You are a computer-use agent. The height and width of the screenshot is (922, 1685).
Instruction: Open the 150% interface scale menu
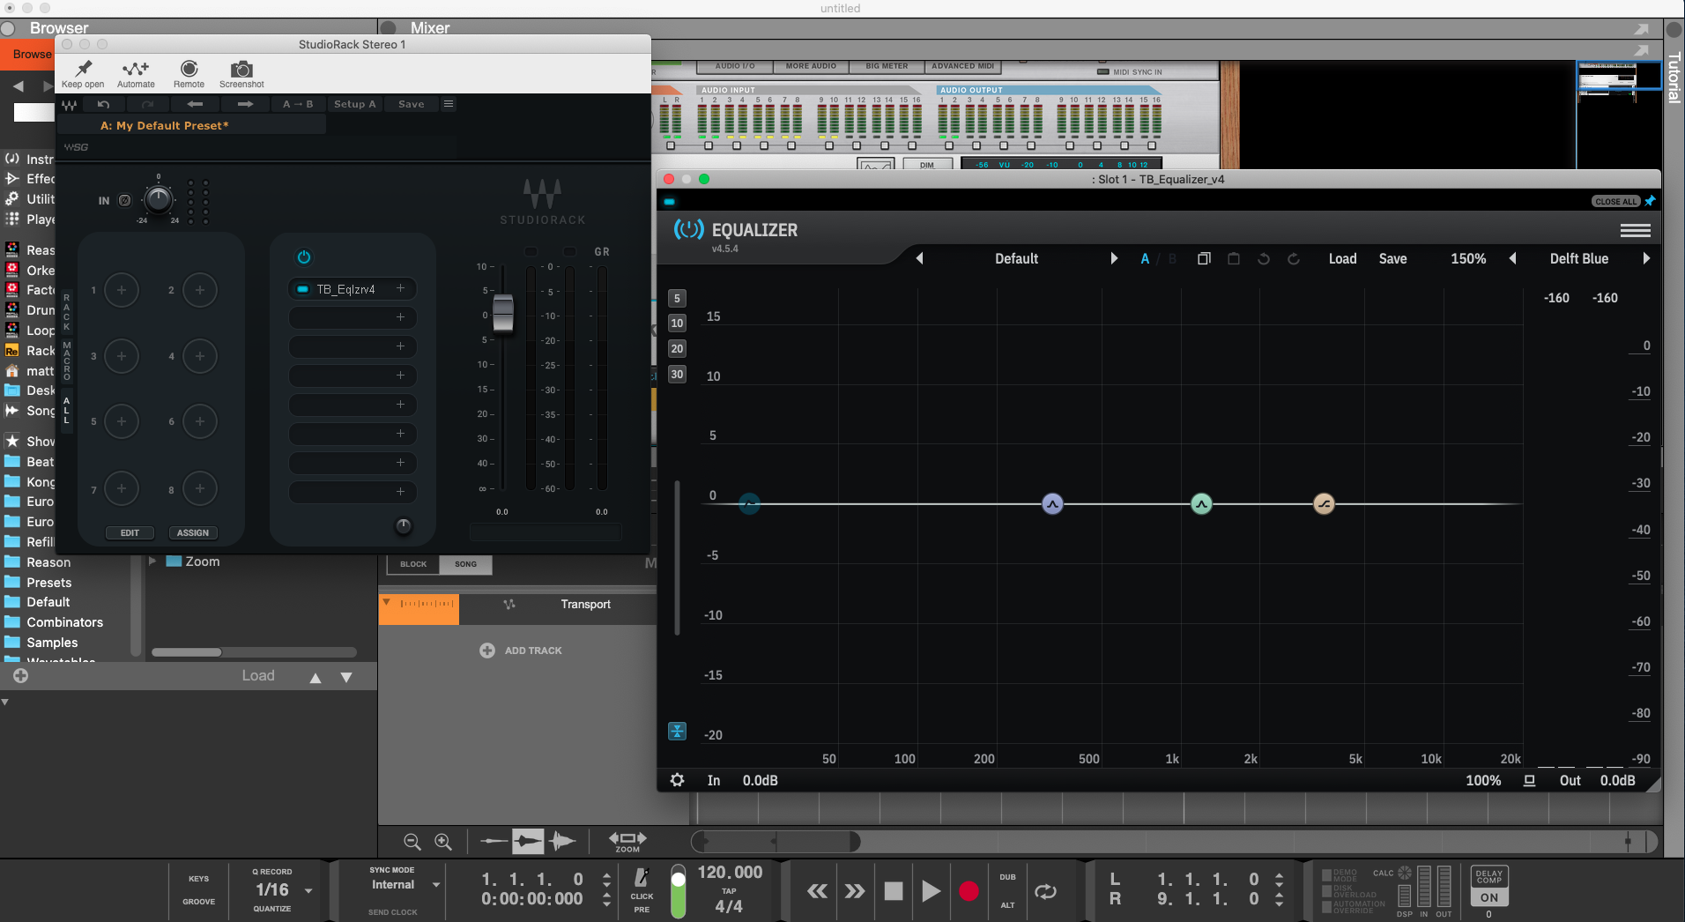point(1468,258)
